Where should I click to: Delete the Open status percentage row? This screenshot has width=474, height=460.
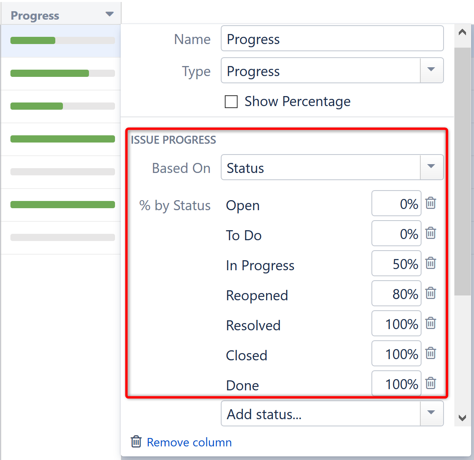pyautogui.click(x=430, y=203)
